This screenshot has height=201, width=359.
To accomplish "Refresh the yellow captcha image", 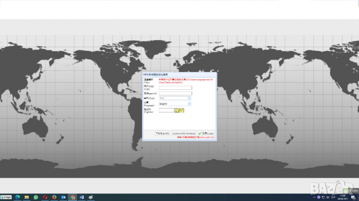I will (179, 110).
